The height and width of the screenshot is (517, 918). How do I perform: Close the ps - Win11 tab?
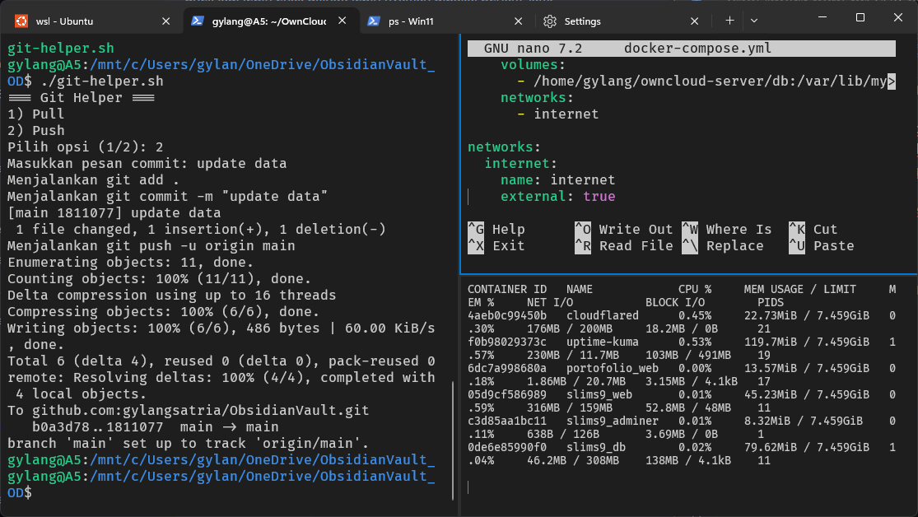click(x=518, y=21)
